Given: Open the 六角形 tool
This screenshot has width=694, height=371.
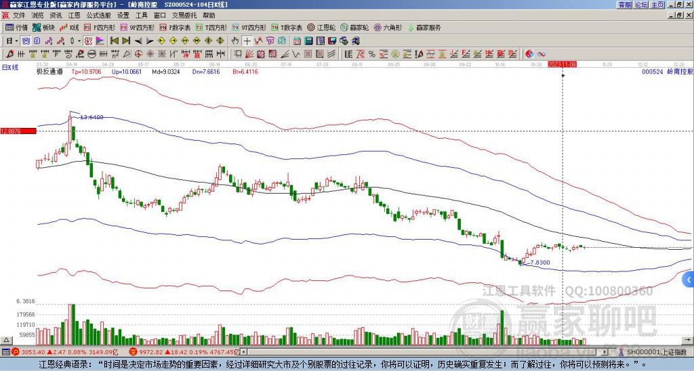Looking at the screenshot, I should point(388,27).
